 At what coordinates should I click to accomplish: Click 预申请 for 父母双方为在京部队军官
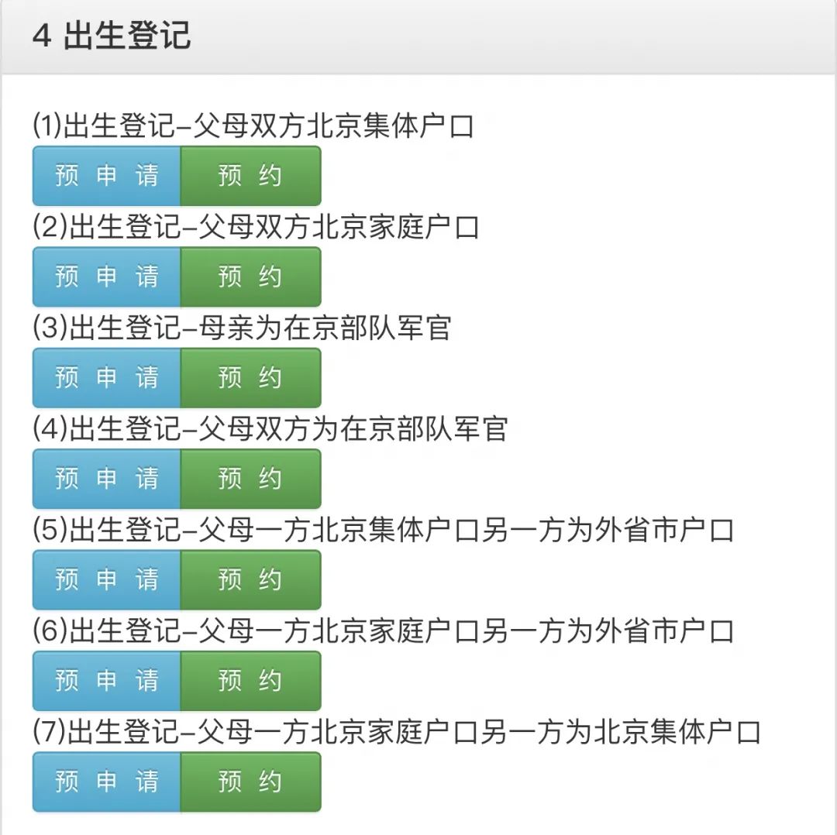tap(106, 479)
